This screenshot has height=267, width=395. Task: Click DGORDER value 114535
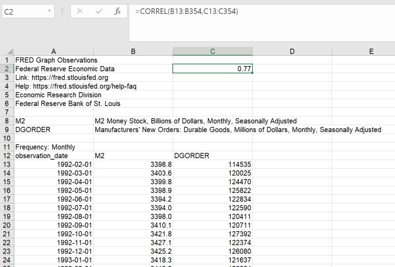213,165
